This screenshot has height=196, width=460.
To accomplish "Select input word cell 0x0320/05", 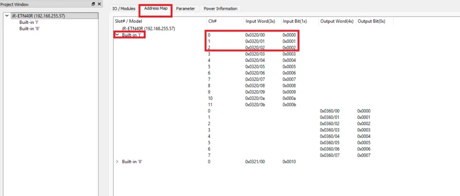I will pos(255,66).
